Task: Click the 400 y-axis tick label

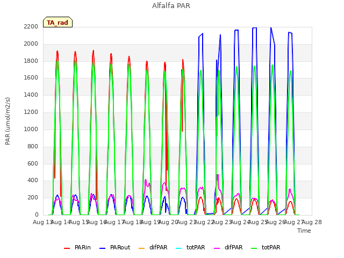Action: (x=33, y=181)
